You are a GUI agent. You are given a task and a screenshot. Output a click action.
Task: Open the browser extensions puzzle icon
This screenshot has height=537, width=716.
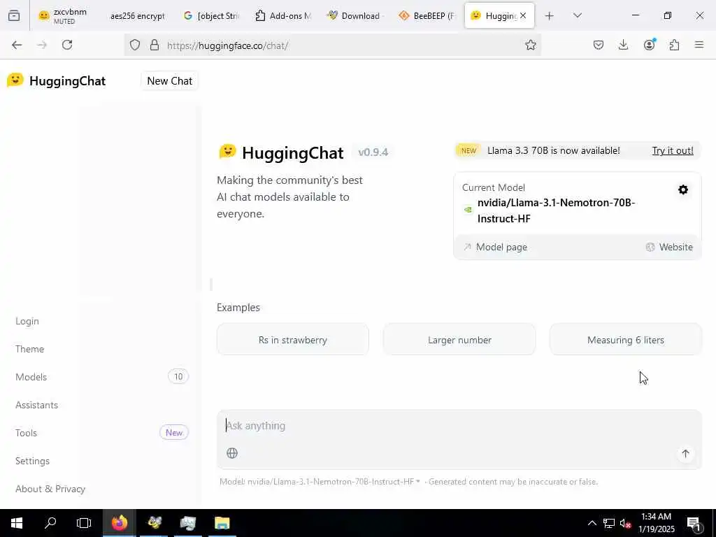tap(675, 45)
